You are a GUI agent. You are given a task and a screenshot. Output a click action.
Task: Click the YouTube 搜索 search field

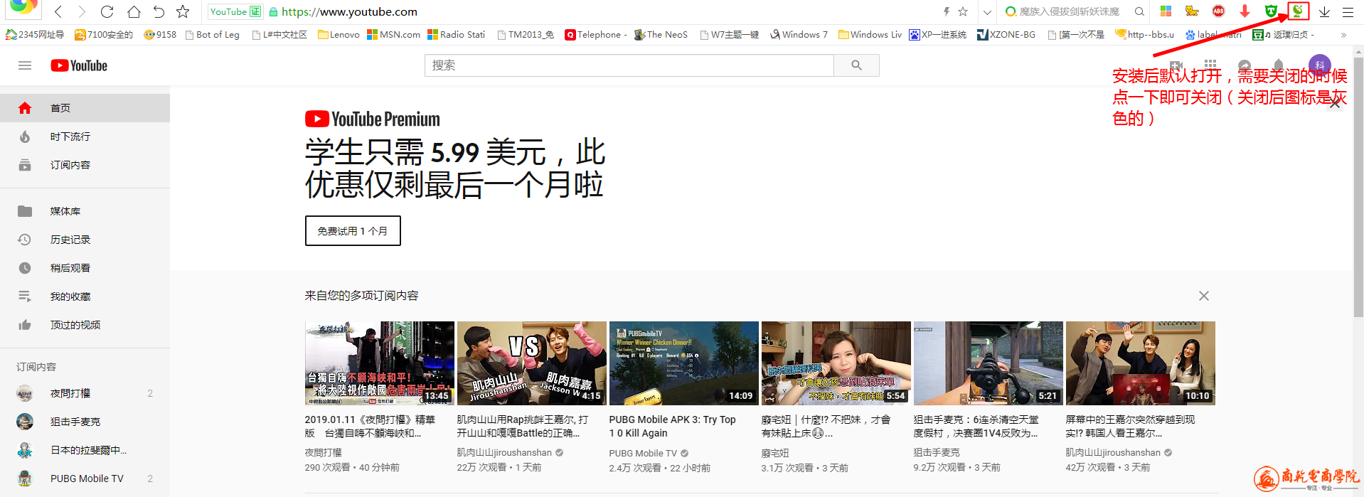coord(629,65)
